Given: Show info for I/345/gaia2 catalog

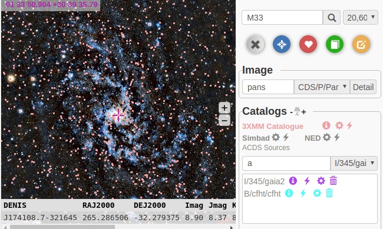Looking at the screenshot, I should tap(293, 181).
